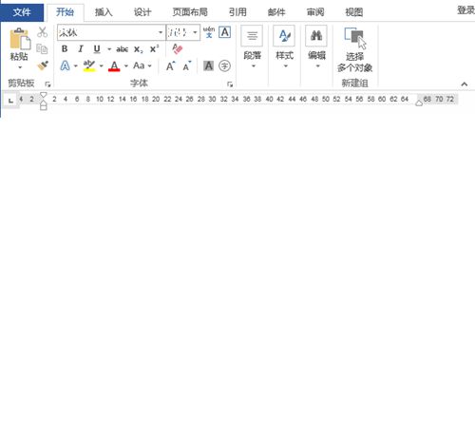Click the Cut scissors icon

42,32
